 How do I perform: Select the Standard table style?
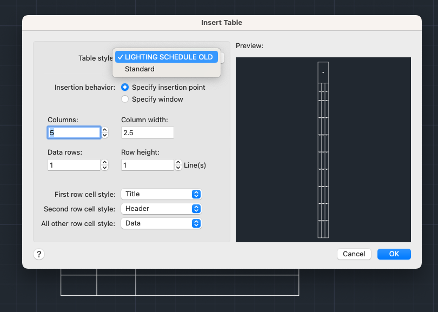click(140, 69)
